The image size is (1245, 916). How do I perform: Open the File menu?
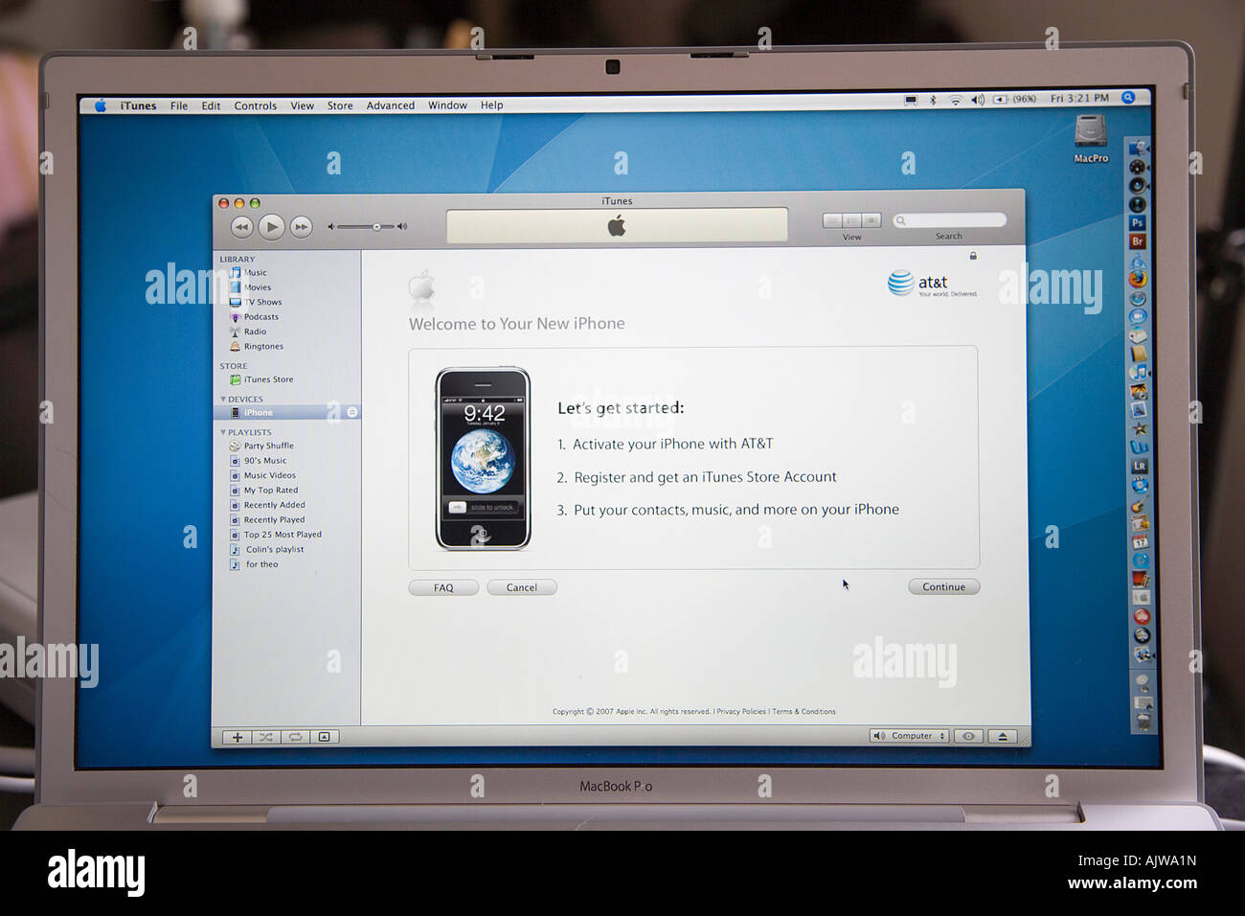(x=179, y=106)
